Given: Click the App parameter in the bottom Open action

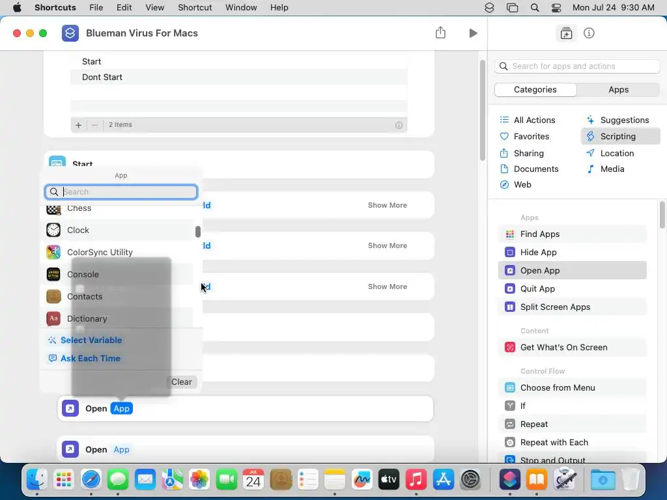Looking at the screenshot, I should [121, 449].
